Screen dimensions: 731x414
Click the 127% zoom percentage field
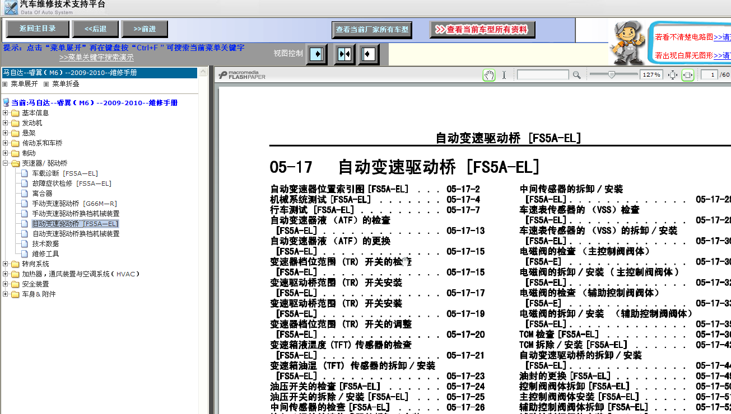point(651,75)
